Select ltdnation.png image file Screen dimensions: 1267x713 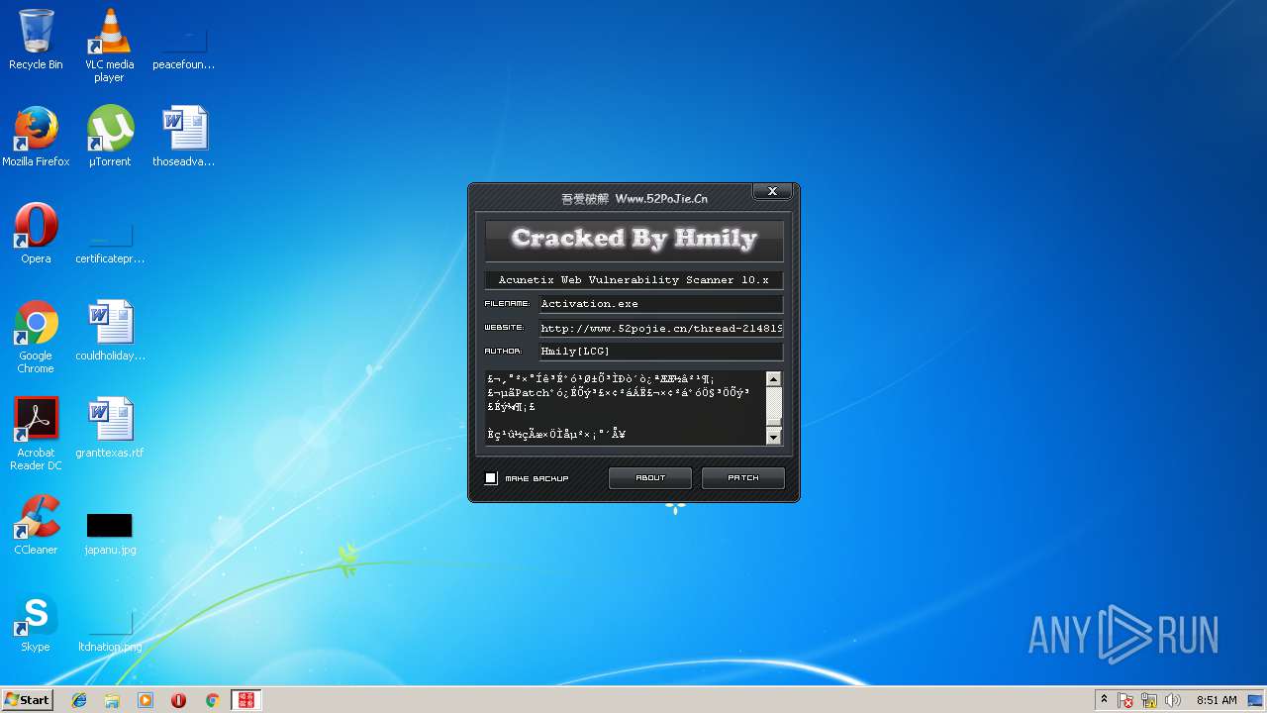(109, 630)
